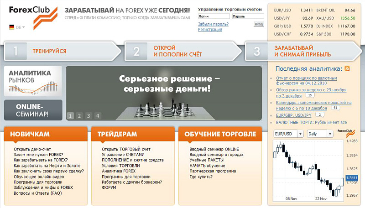The image size is (365, 208).
Task: Click the RSS feed icon
Action: click(347, 68)
